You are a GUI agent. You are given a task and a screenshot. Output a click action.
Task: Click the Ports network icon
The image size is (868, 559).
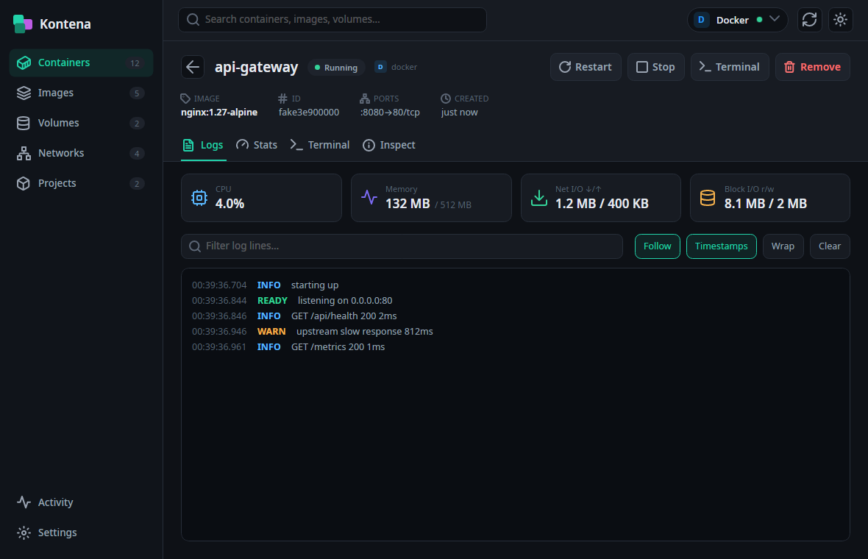[x=365, y=99]
